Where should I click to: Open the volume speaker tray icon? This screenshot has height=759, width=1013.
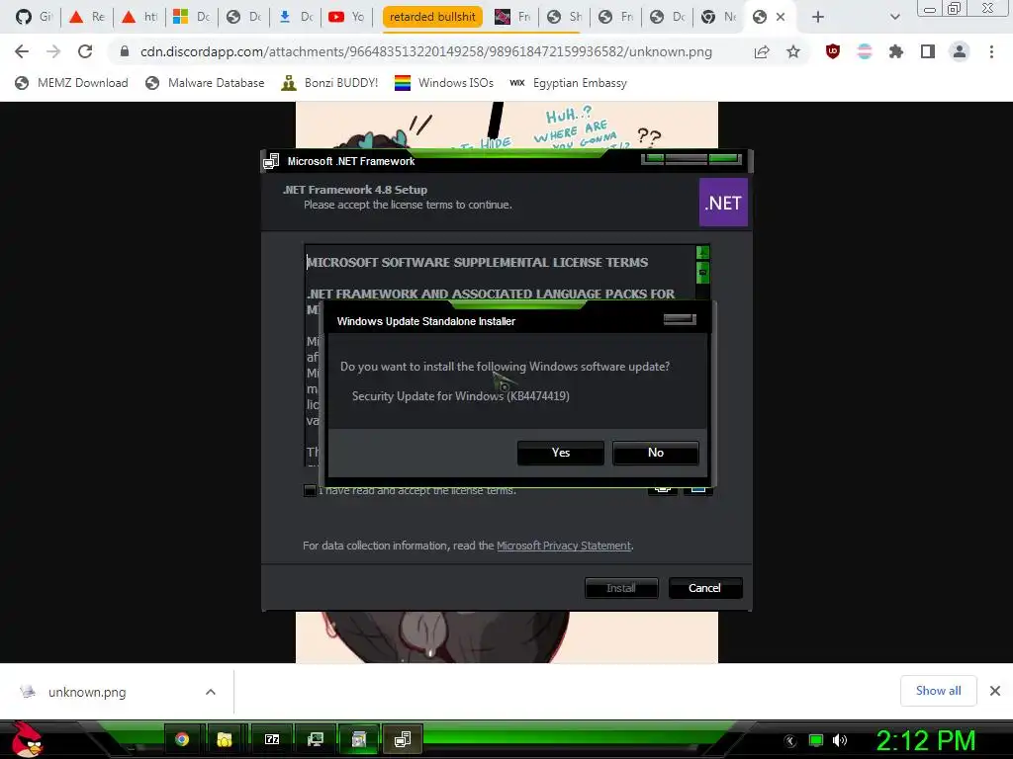pos(839,740)
